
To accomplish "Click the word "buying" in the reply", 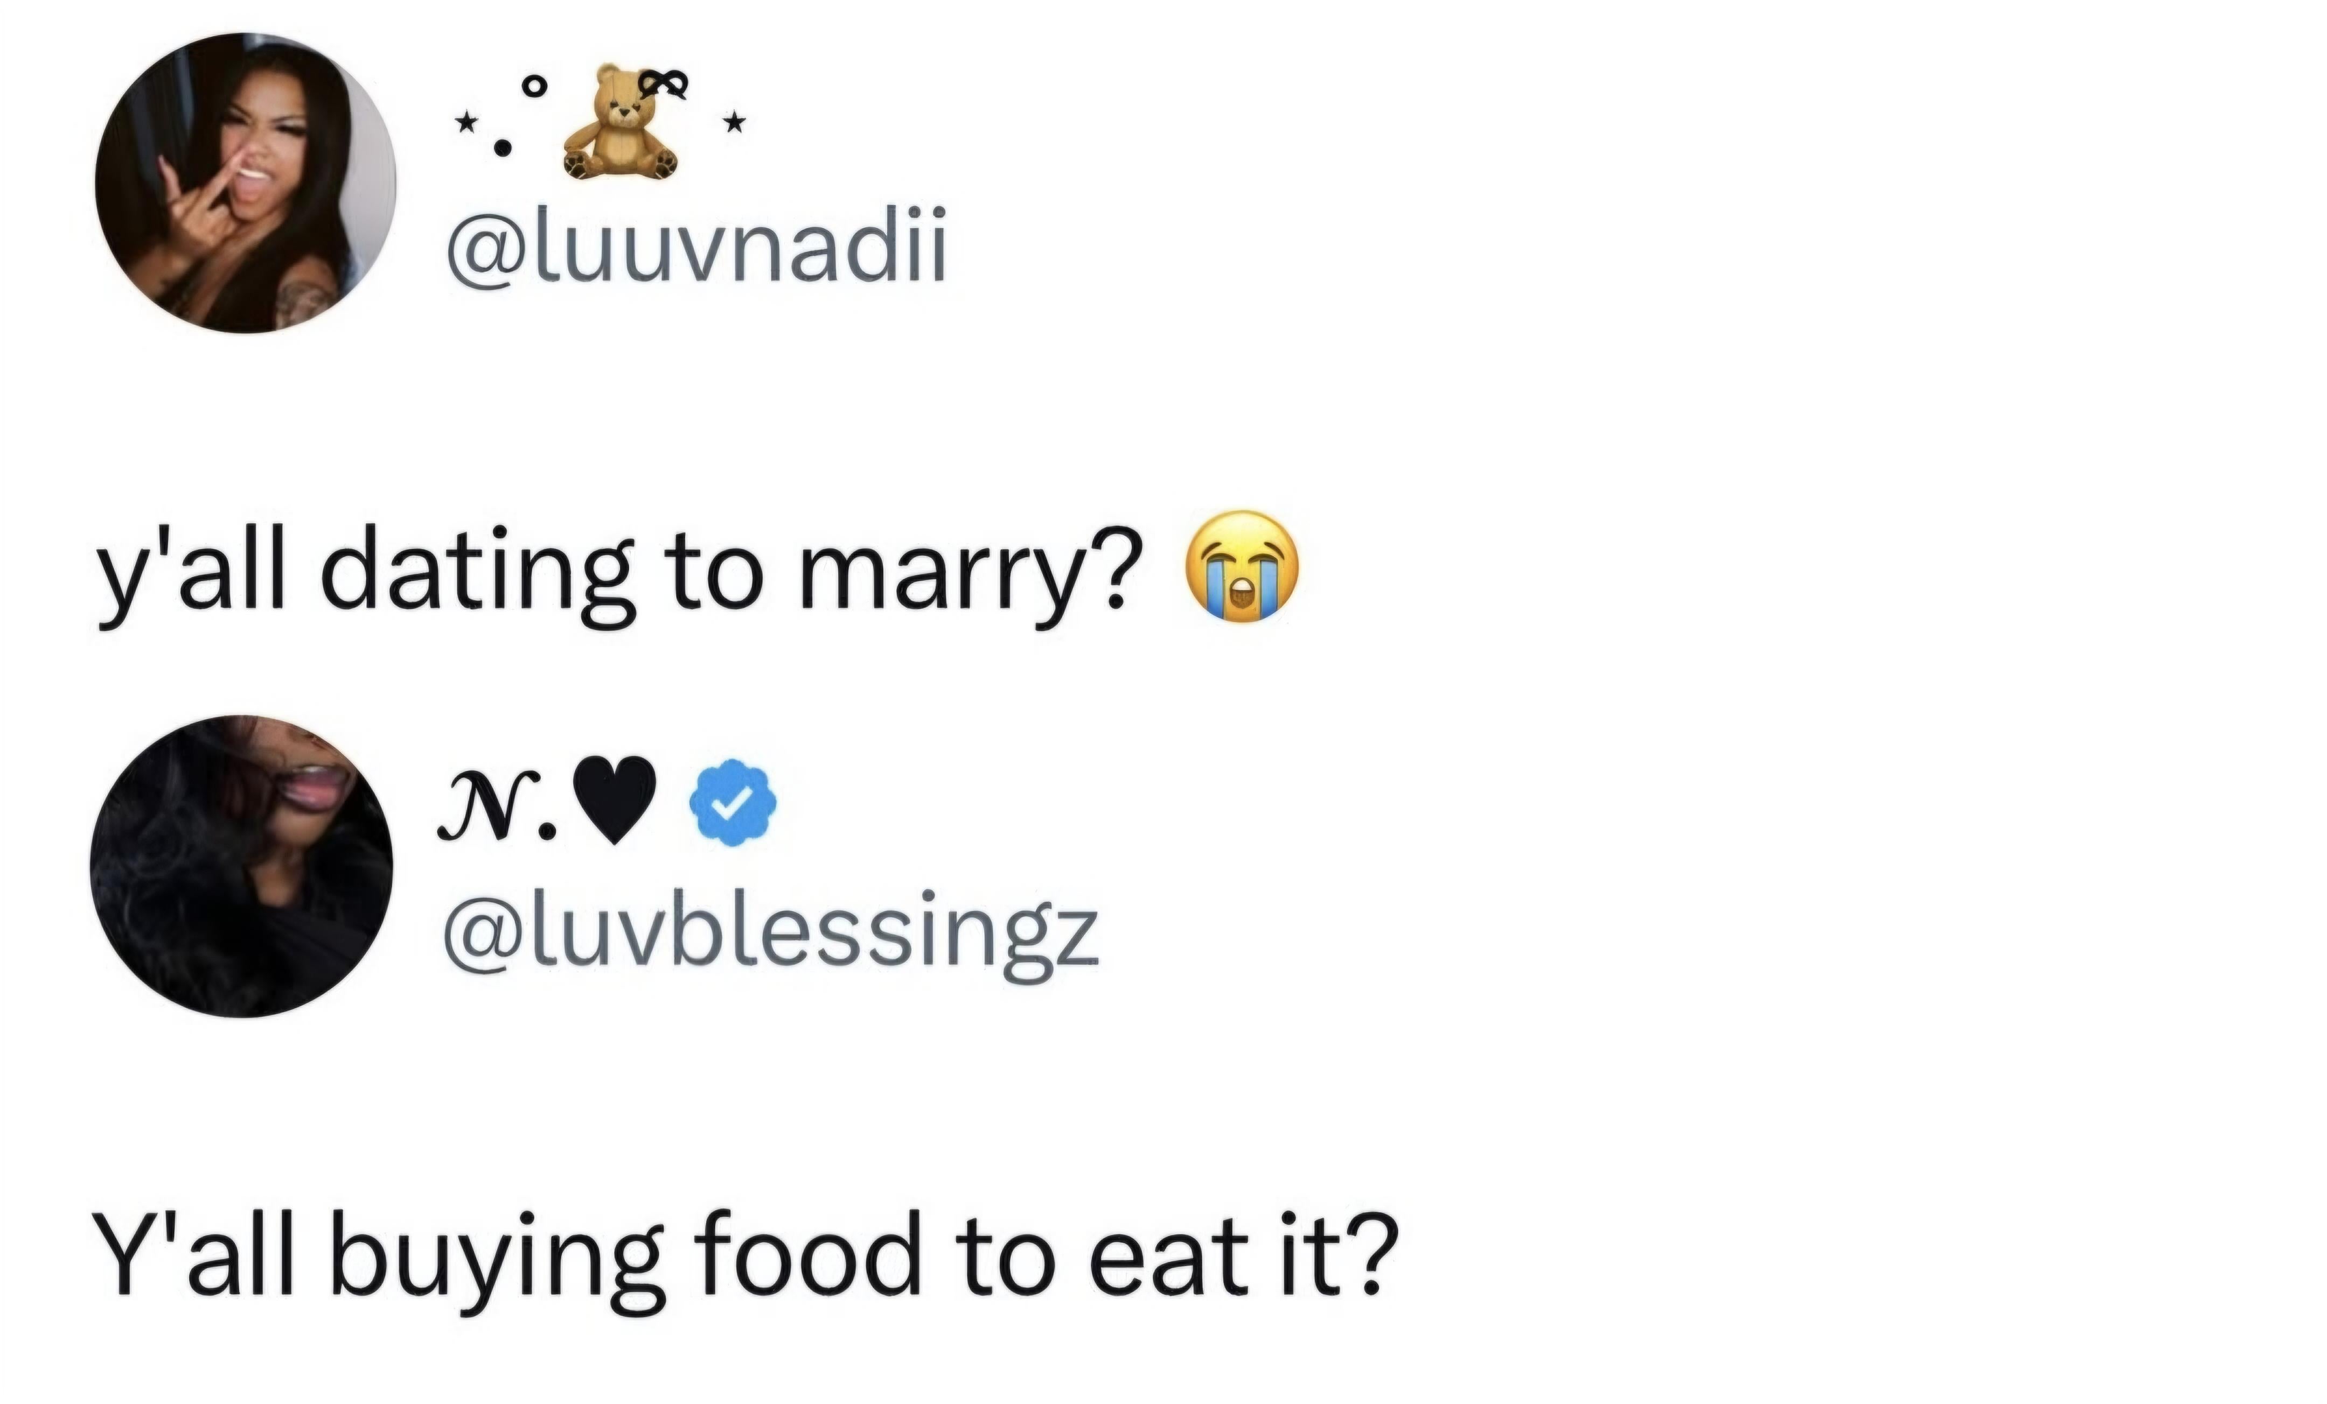I will [497, 1260].
